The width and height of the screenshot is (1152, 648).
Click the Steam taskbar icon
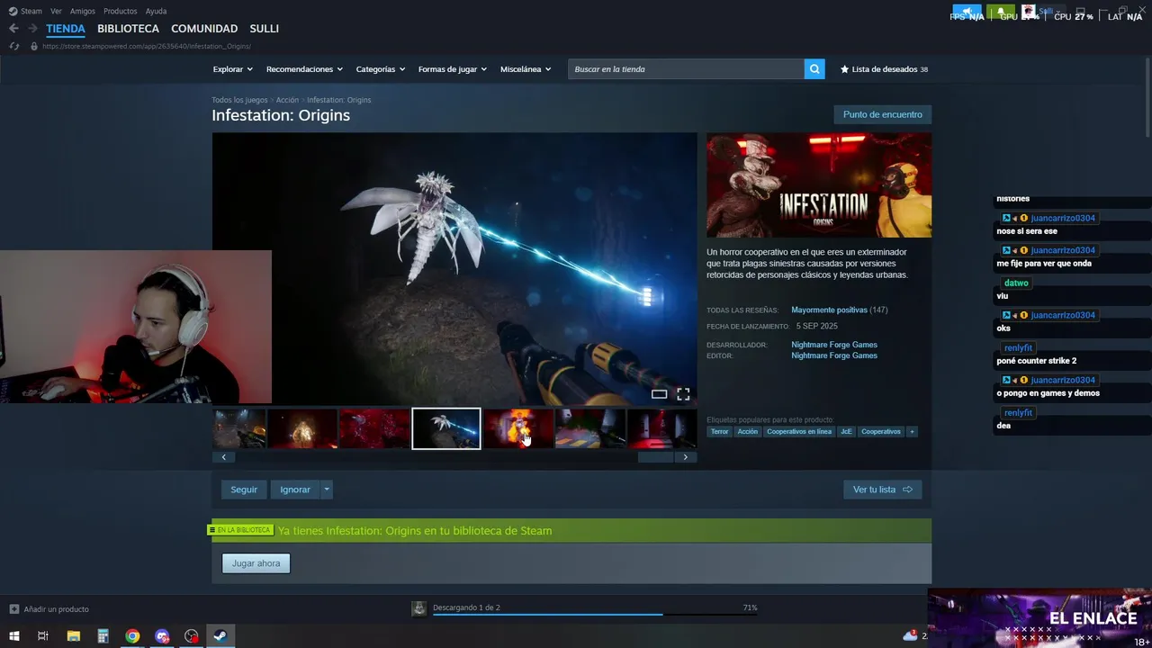tap(220, 636)
